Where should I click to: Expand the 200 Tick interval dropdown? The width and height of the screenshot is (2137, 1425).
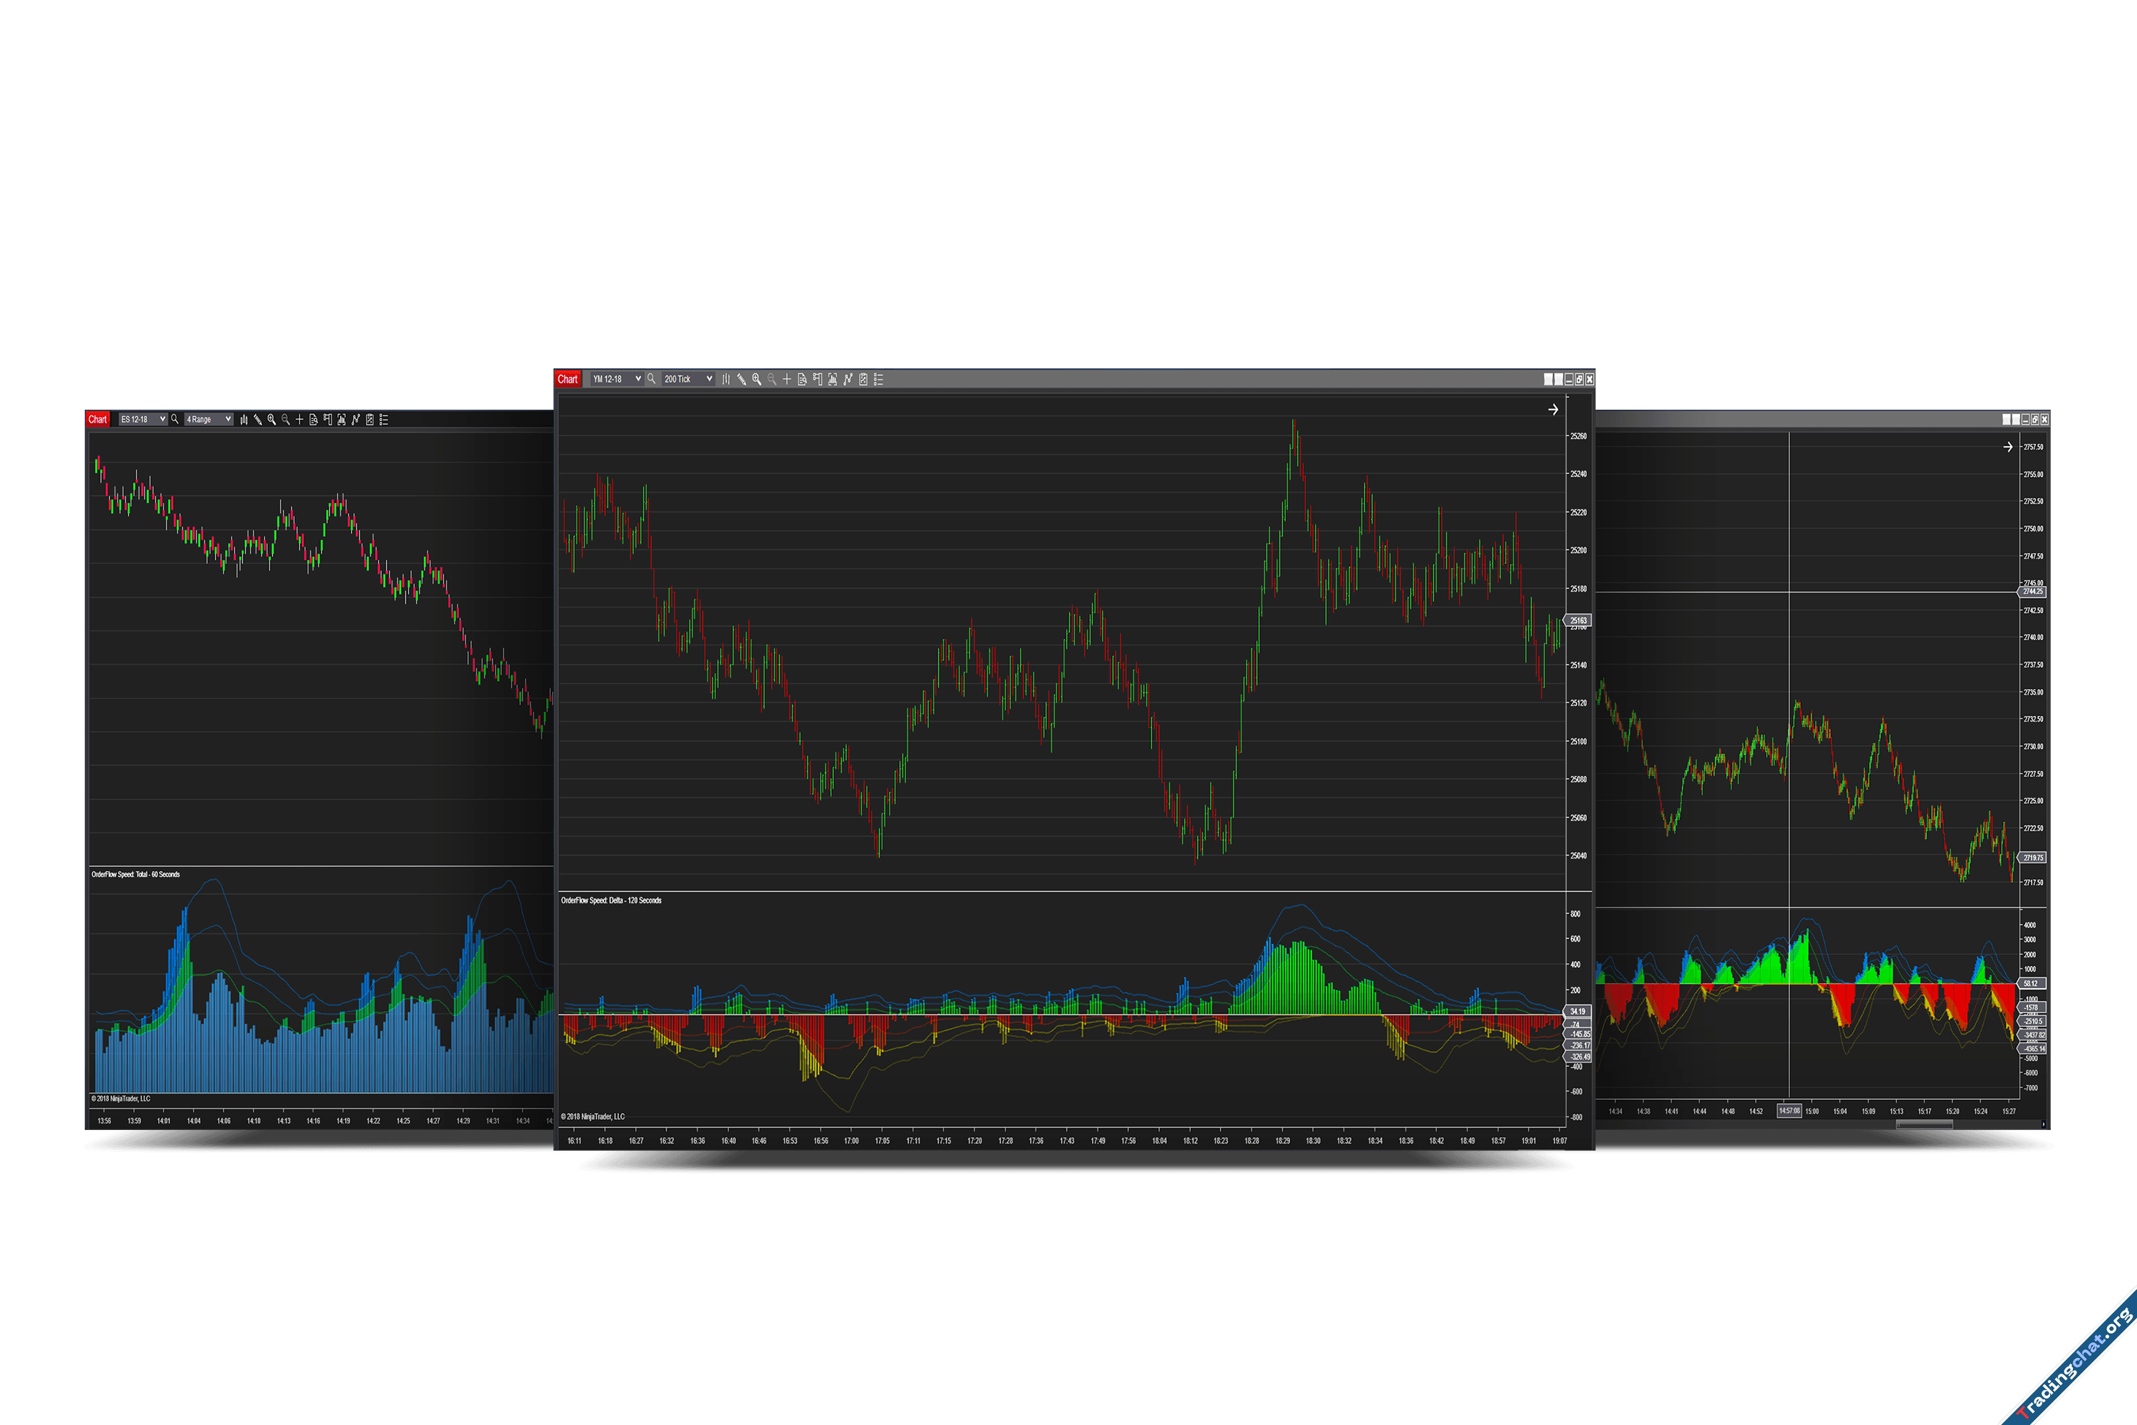pyautogui.click(x=709, y=379)
